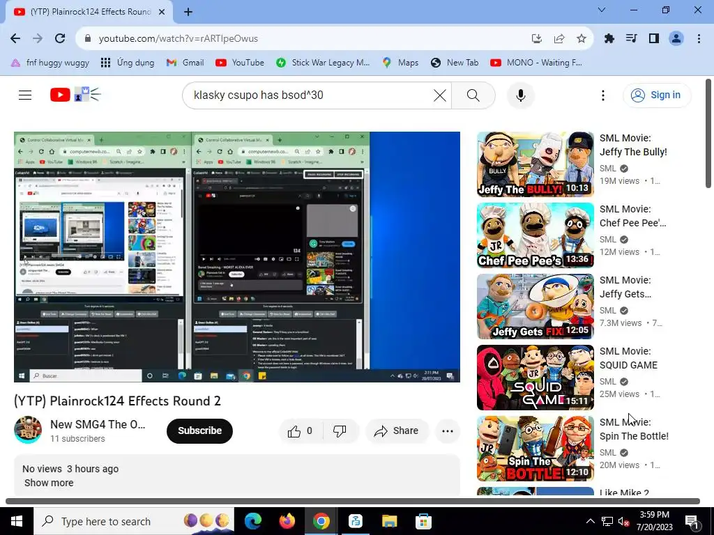Launch Firefox from taskbar
Viewport: 714px width, 535px height.
tap(287, 521)
